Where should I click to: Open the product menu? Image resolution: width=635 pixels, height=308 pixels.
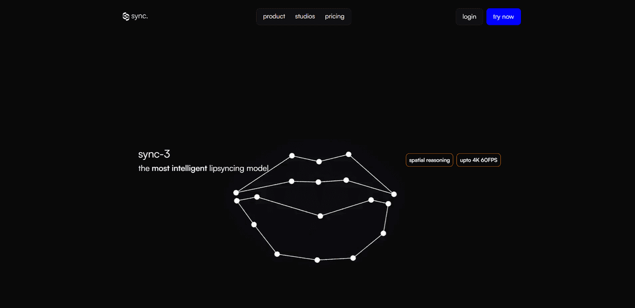coord(274,16)
